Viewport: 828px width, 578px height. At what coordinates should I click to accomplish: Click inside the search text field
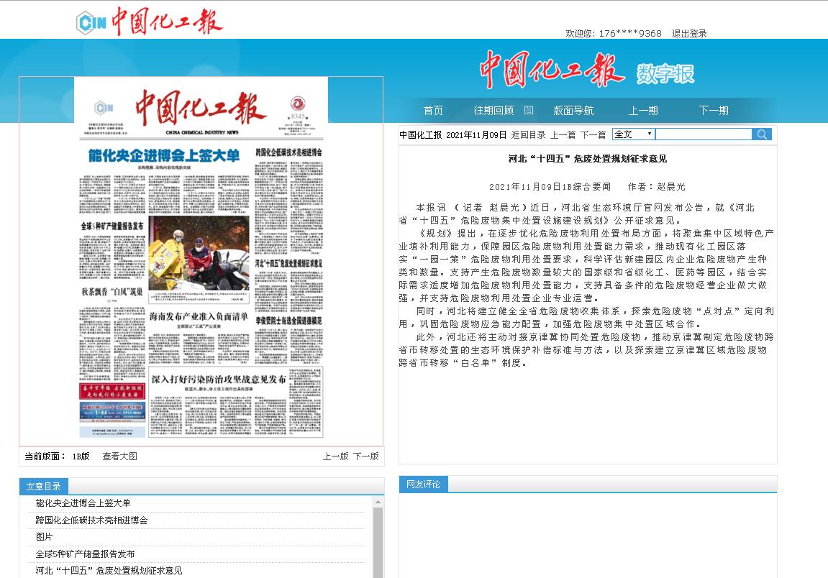pyautogui.click(x=703, y=134)
